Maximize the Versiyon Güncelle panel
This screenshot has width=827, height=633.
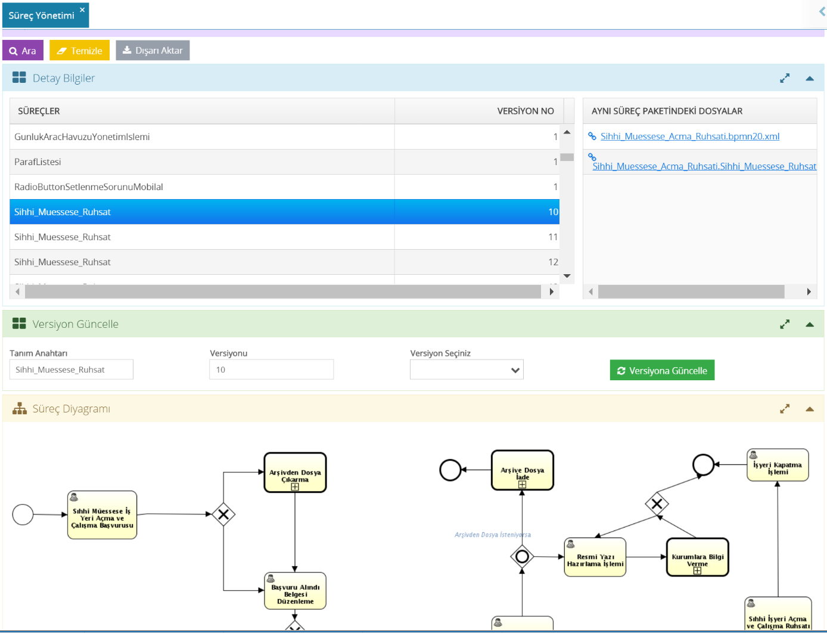click(785, 324)
